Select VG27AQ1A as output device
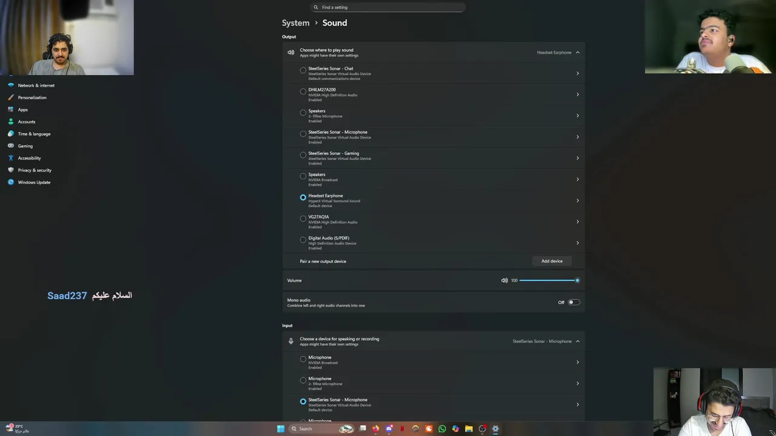This screenshot has width=776, height=436. 303,219
